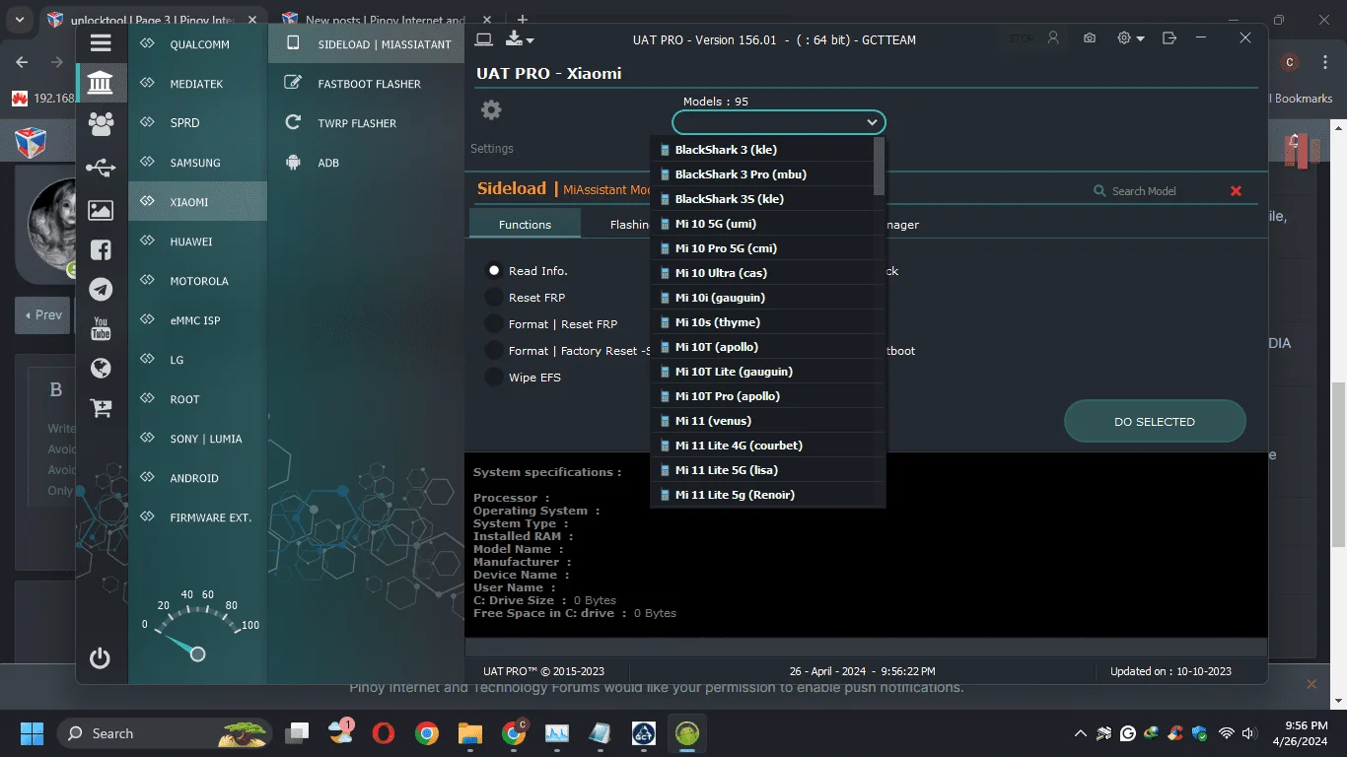The image size is (1347, 757).
Task: Open SIDELOAD | MIASSISTANT submenu
Action: click(x=366, y=43)
